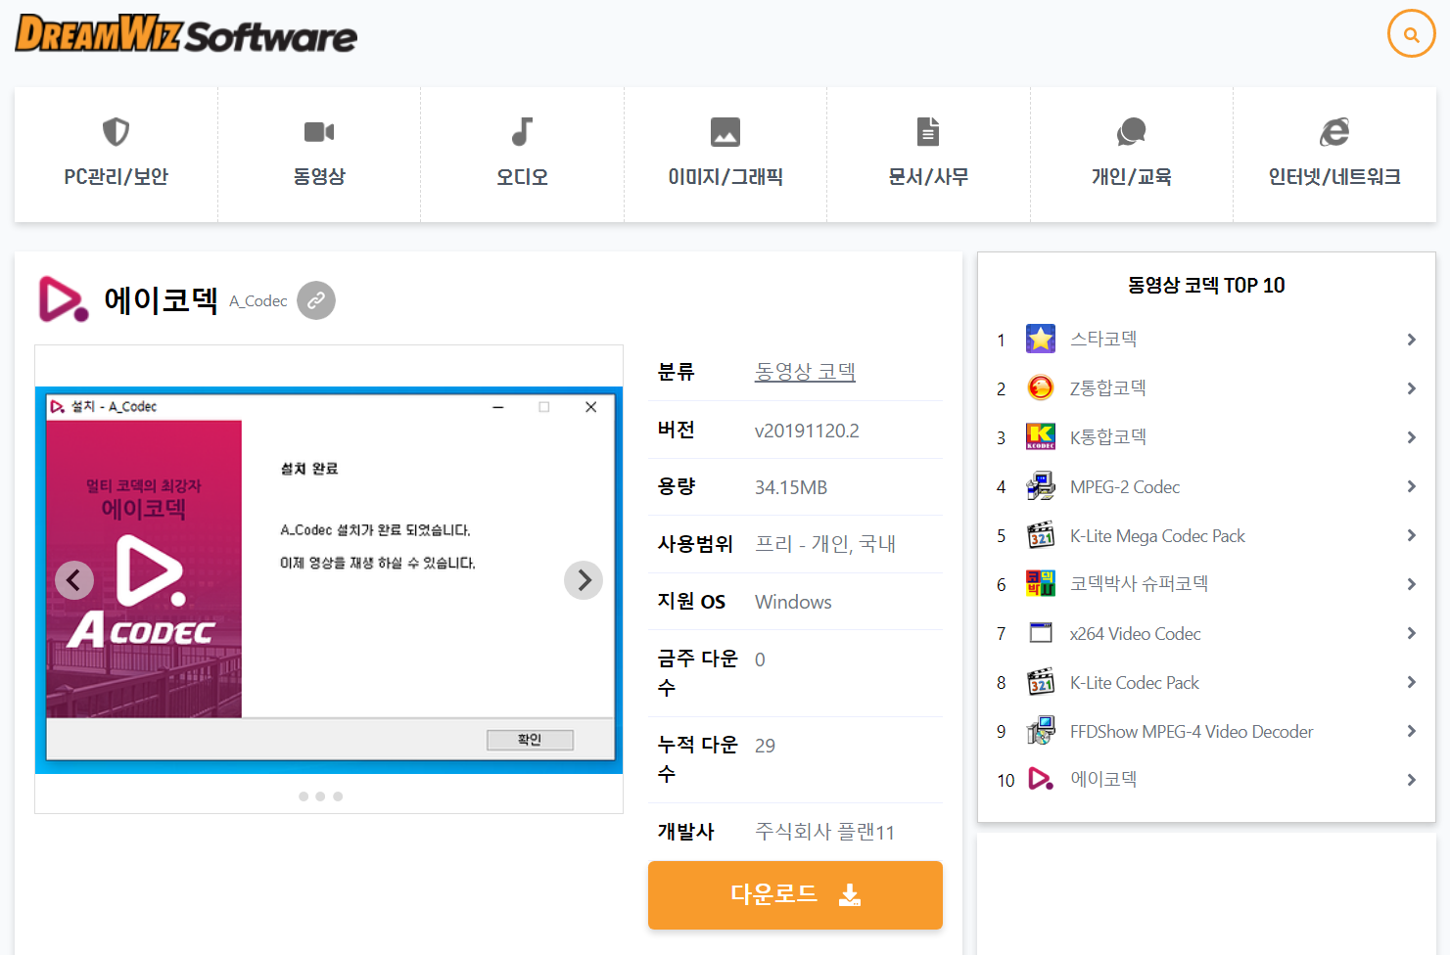Click the version text v20191120.2
Screen dimensions: 1450x955
807,431
